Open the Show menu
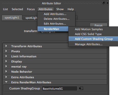This screenshot has height=95, width=118. (60, 9)
